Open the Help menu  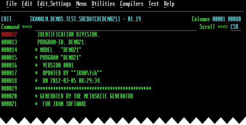169,4
